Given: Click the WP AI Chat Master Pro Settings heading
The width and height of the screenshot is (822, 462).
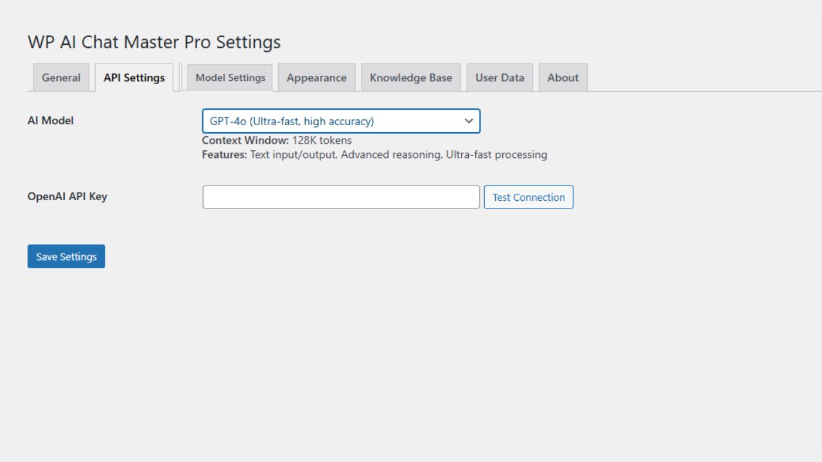Looking at the screenshot, I should pos(154,42).
